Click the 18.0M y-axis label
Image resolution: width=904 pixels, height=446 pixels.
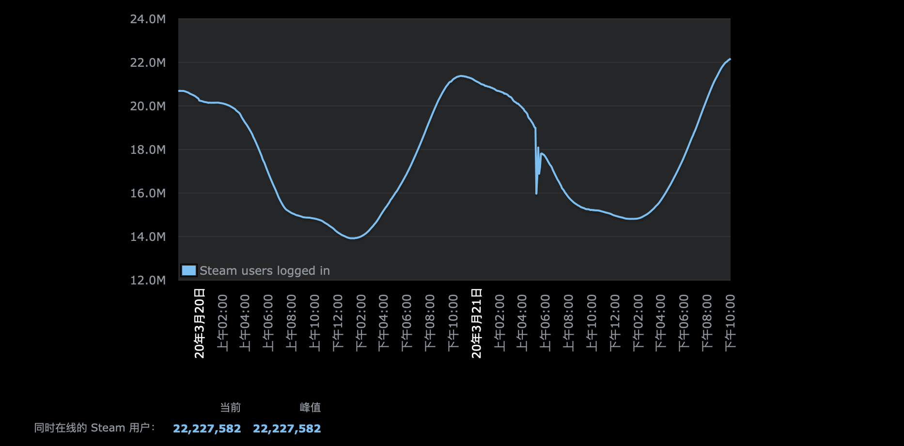(x=148, y=150)
